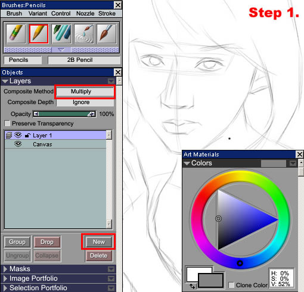Check the Clone Color checkbox
This screenshot has height=292, width=304.
pos(231,285)
